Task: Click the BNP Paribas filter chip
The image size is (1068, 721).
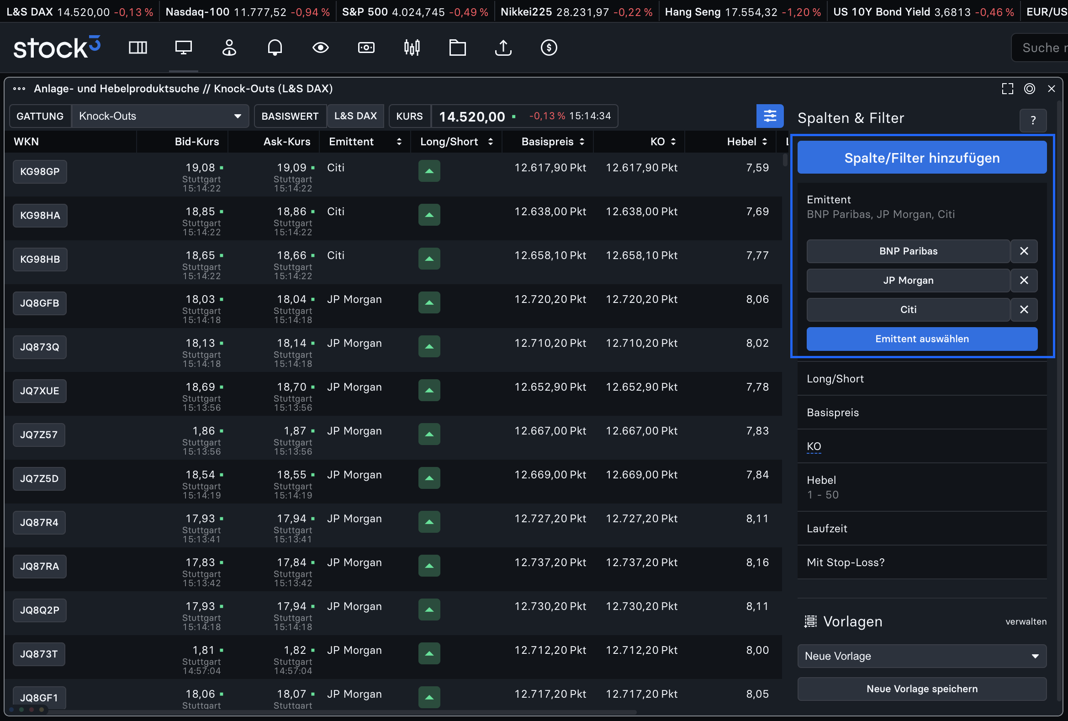Action: (x=908, y=251)
